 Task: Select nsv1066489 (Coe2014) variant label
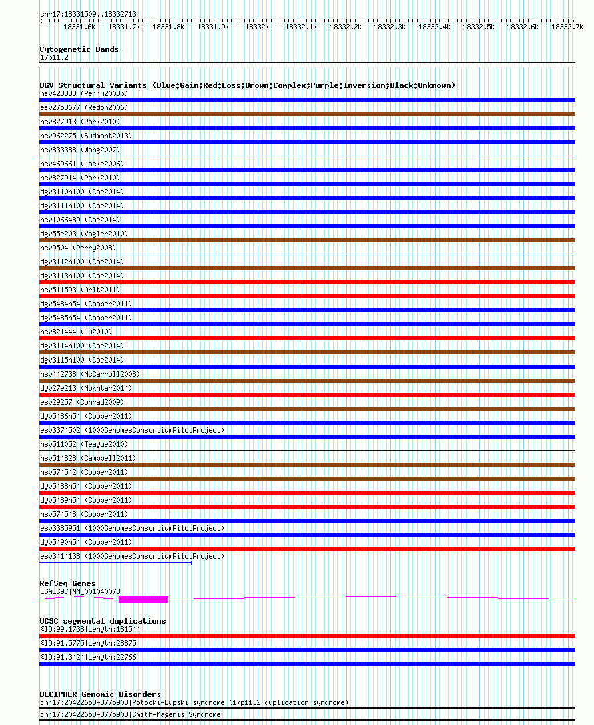(x=80, y=220)
